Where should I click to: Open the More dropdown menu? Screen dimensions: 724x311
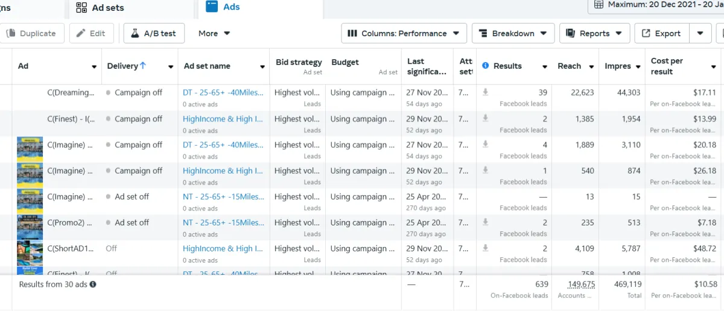pyautogui.click(x=214, y=34)
